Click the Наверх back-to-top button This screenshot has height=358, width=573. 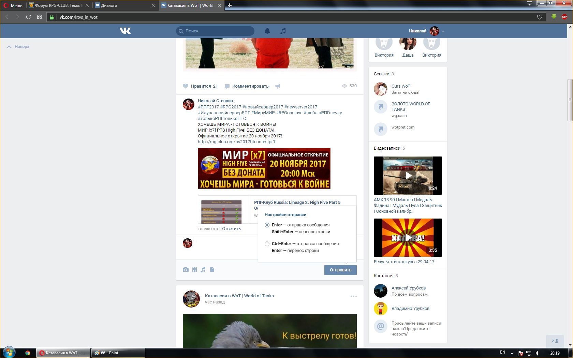click(18, 47)
